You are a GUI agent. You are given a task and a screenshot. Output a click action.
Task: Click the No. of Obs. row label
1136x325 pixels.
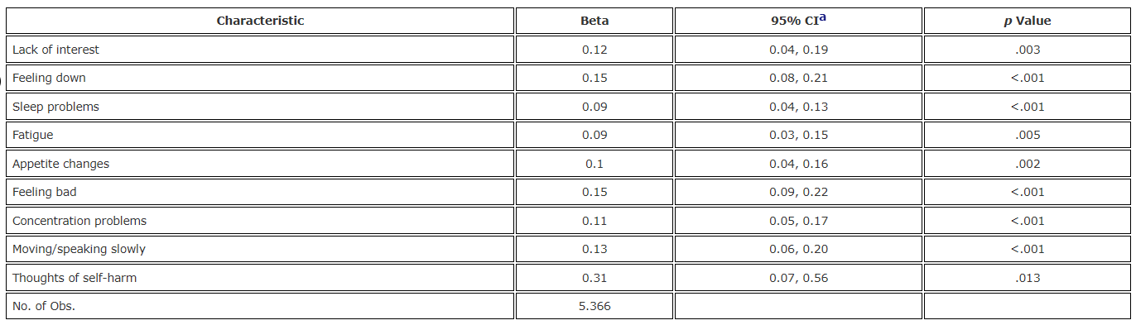point(43,306)
